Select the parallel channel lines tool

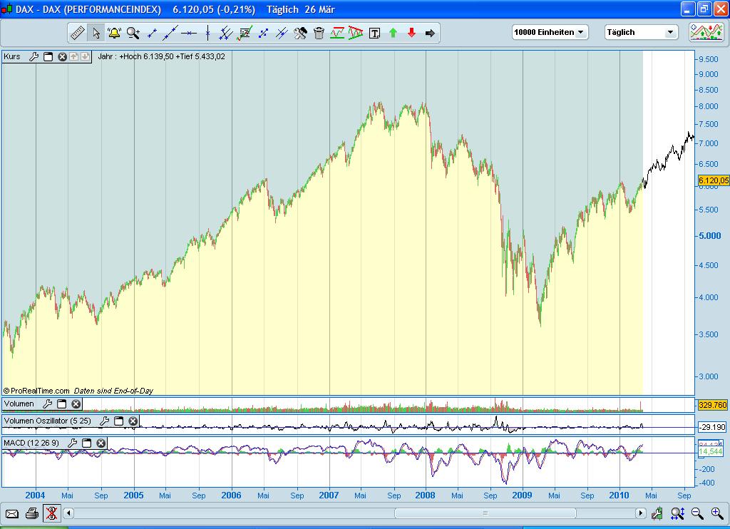(x=226, y=33)
